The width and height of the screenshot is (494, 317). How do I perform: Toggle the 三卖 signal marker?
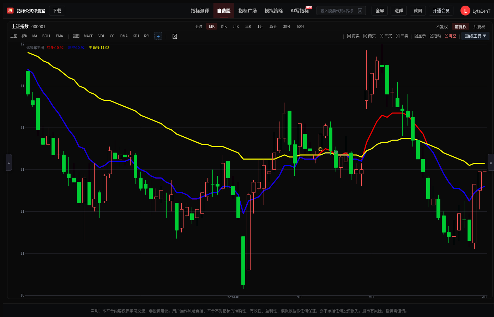pyautogui.click(x=402, y=36)
